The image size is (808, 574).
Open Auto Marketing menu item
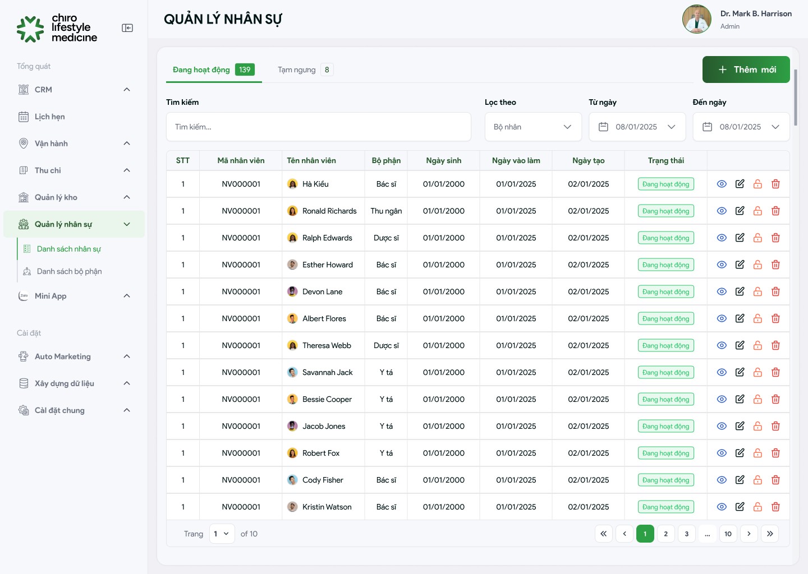pyautogui.click(x=74, y=357)
